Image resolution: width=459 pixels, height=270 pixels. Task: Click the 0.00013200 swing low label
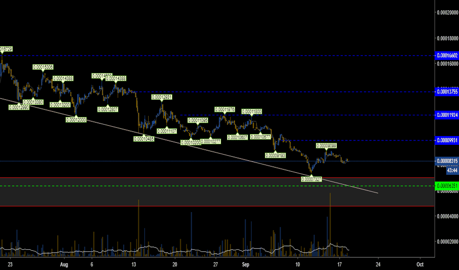60,105
